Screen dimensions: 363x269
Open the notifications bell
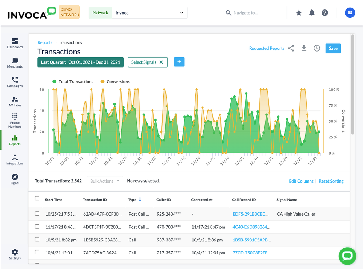312,12
